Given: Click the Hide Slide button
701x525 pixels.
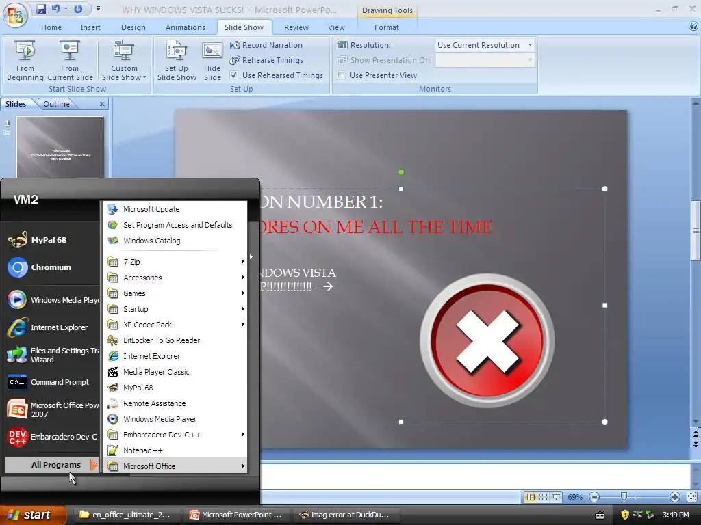Looking at the screenshot, I should [x=212, y=61].
